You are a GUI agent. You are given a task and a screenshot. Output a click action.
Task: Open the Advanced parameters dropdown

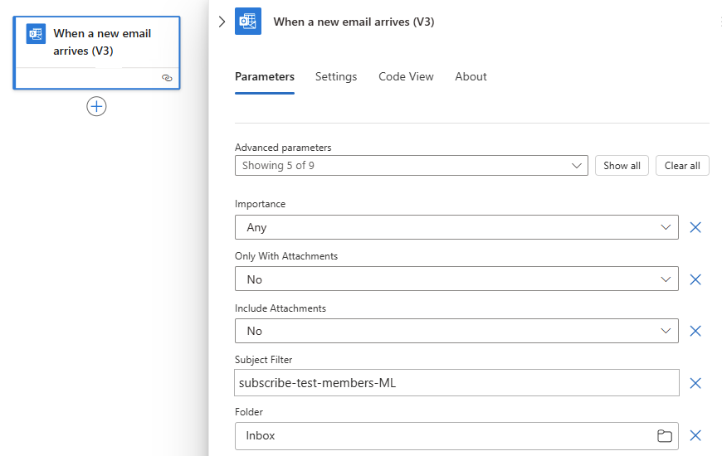click(411, 166)
